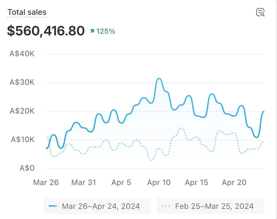277x219 pixels.
Task: Click the A$10K y-axis label
Action: tap(22, 140)
